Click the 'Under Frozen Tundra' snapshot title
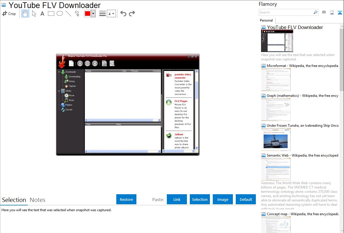Image resolution: width=344 pixels, height=233 pixels. point(303,125)
